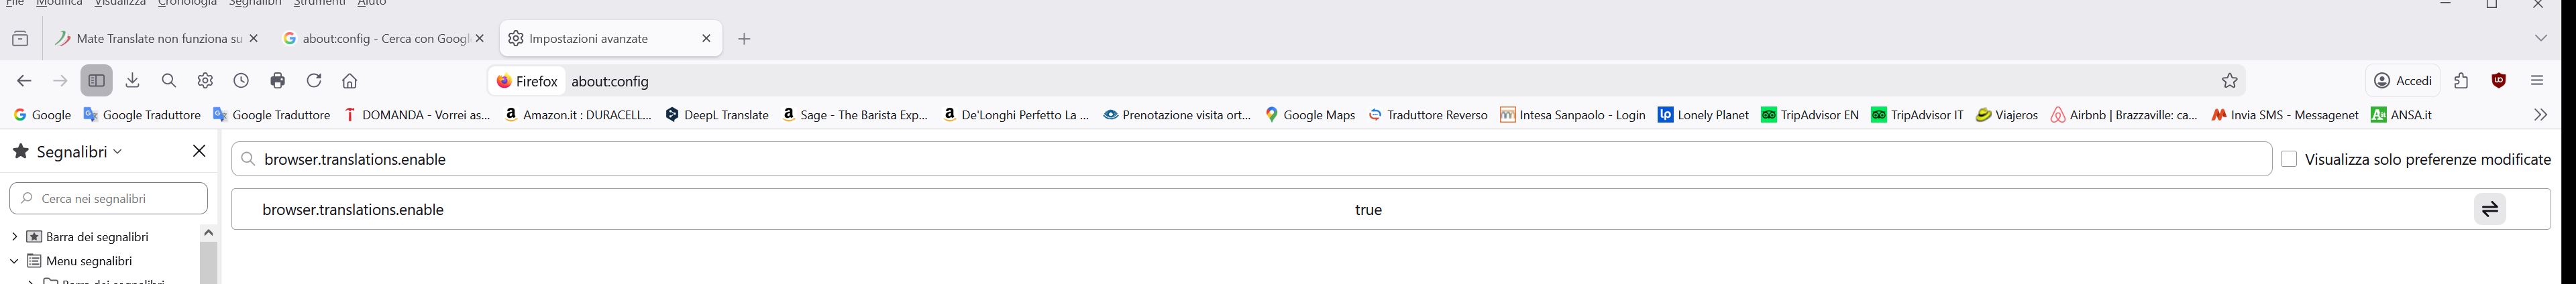The width and height of the screenshot is (2576, 284).
Task: Switch to 'Mate Translate non funziona' tab
Action: [150, 38]
